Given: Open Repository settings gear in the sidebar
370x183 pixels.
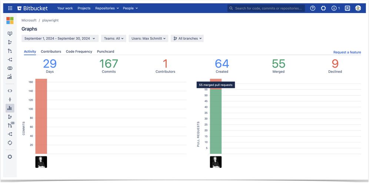Looking at the screenshot, I should pyautogui.click(x=10, y=157).
